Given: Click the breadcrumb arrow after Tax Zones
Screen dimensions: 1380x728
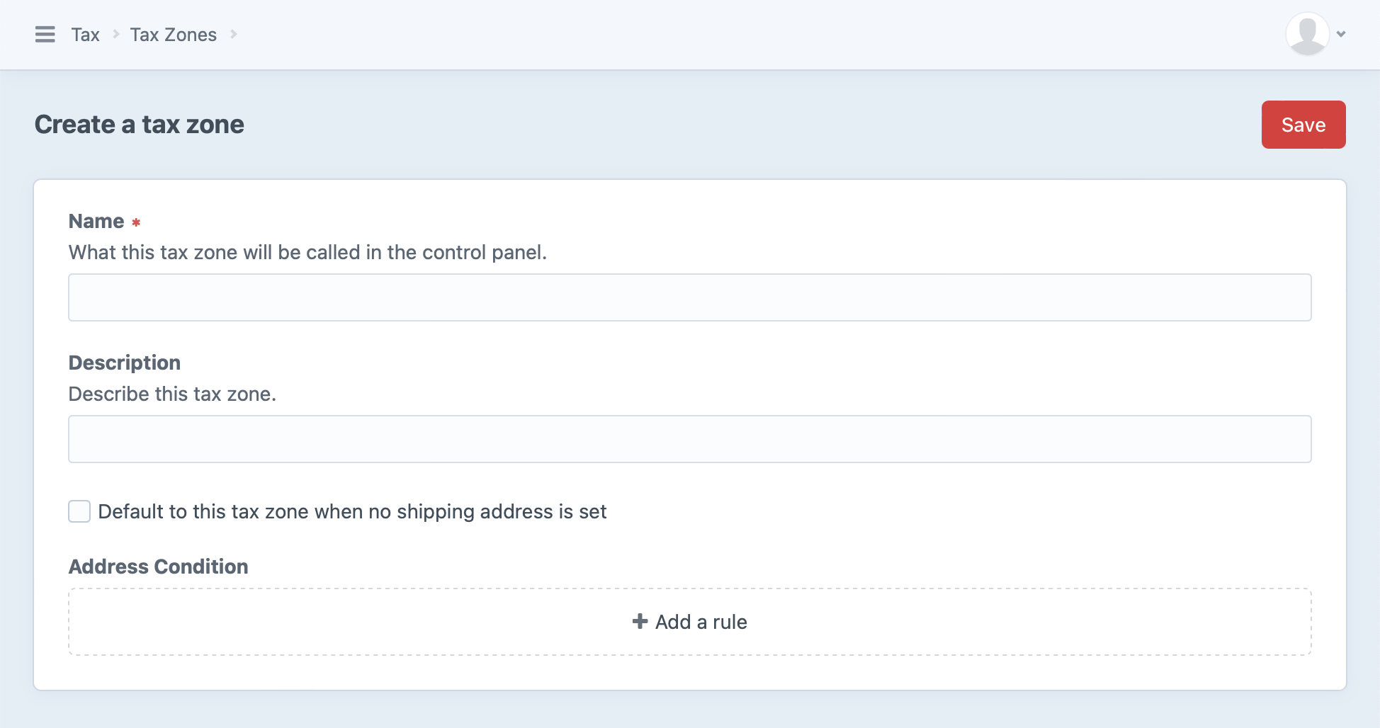Looking at the screenshot, I should 234,34.
